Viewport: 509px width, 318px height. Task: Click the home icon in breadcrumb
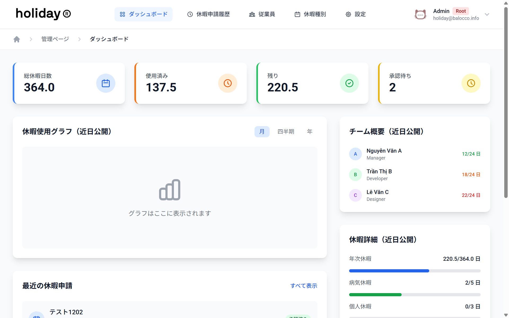click(17, 39)
